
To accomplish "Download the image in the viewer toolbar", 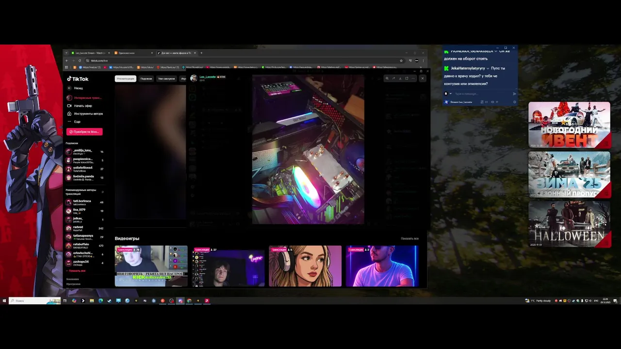I will (400, 78).
